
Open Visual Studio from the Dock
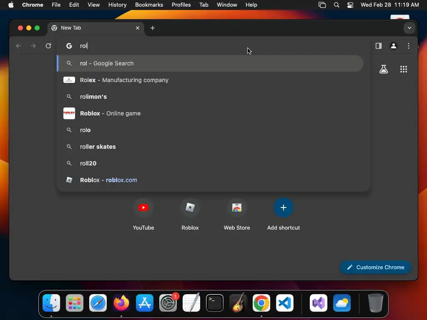[318, 303]
